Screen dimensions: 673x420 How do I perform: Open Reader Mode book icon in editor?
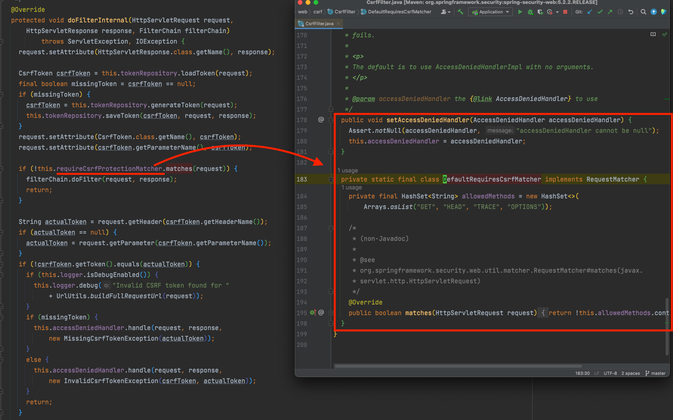point(653,35)
